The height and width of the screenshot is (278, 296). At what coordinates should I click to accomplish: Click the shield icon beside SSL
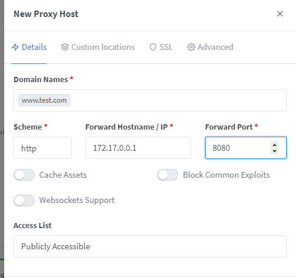pyautogui.click(x=153, y=47)
